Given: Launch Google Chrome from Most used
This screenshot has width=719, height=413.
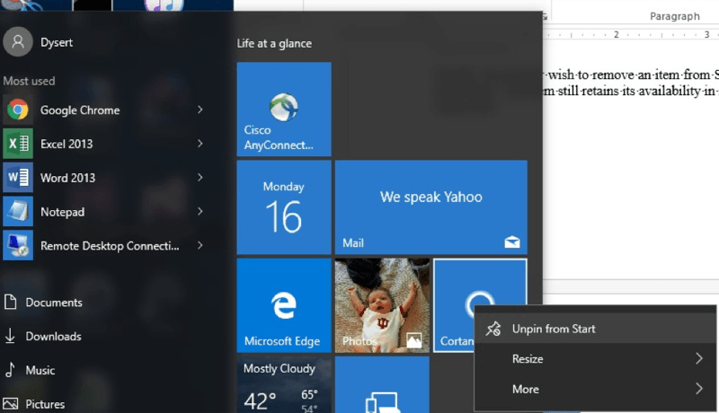Looking at the screenshot, I should click(105, 110).
